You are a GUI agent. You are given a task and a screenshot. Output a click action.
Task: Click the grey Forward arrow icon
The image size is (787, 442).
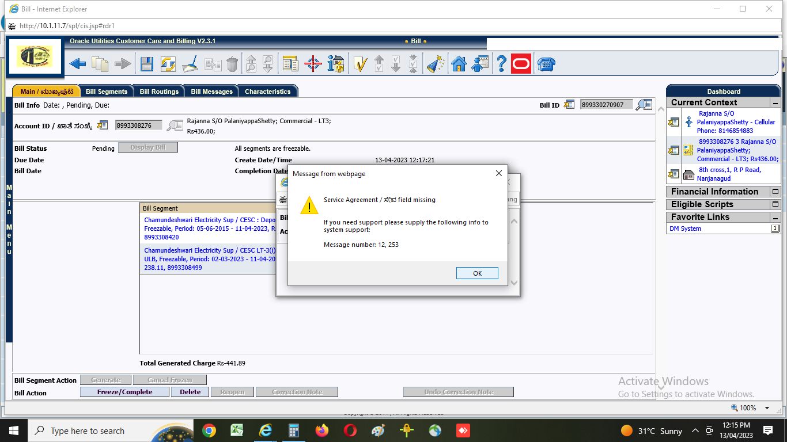click(123, 63)
